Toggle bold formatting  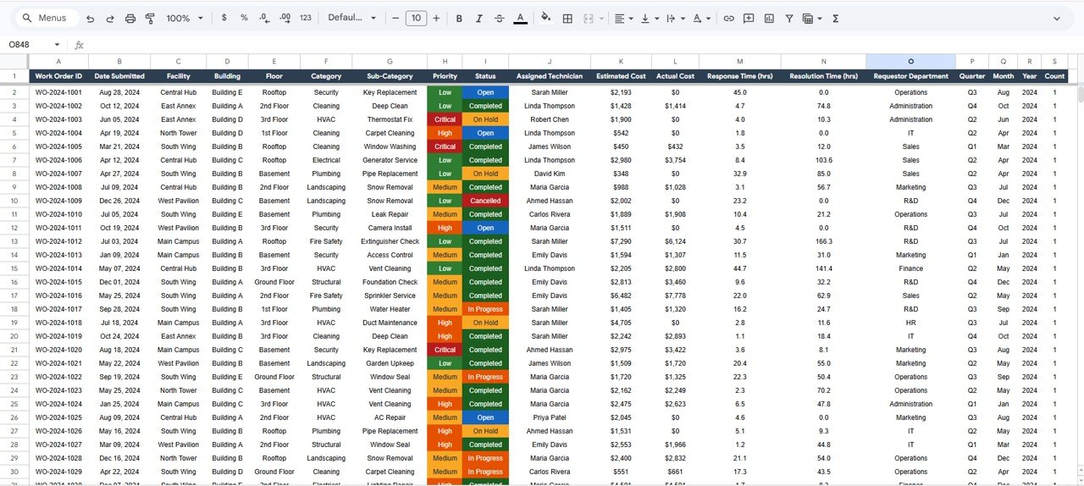[459, 18]
